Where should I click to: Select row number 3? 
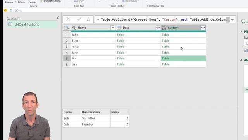click(x=67, y=47)
